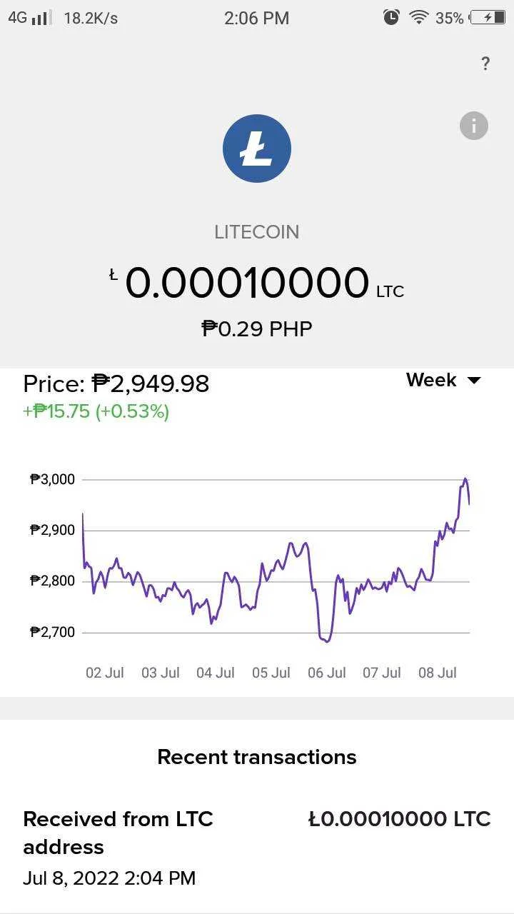
Task: Tap the alarm clock status icon
Action: 391,17
